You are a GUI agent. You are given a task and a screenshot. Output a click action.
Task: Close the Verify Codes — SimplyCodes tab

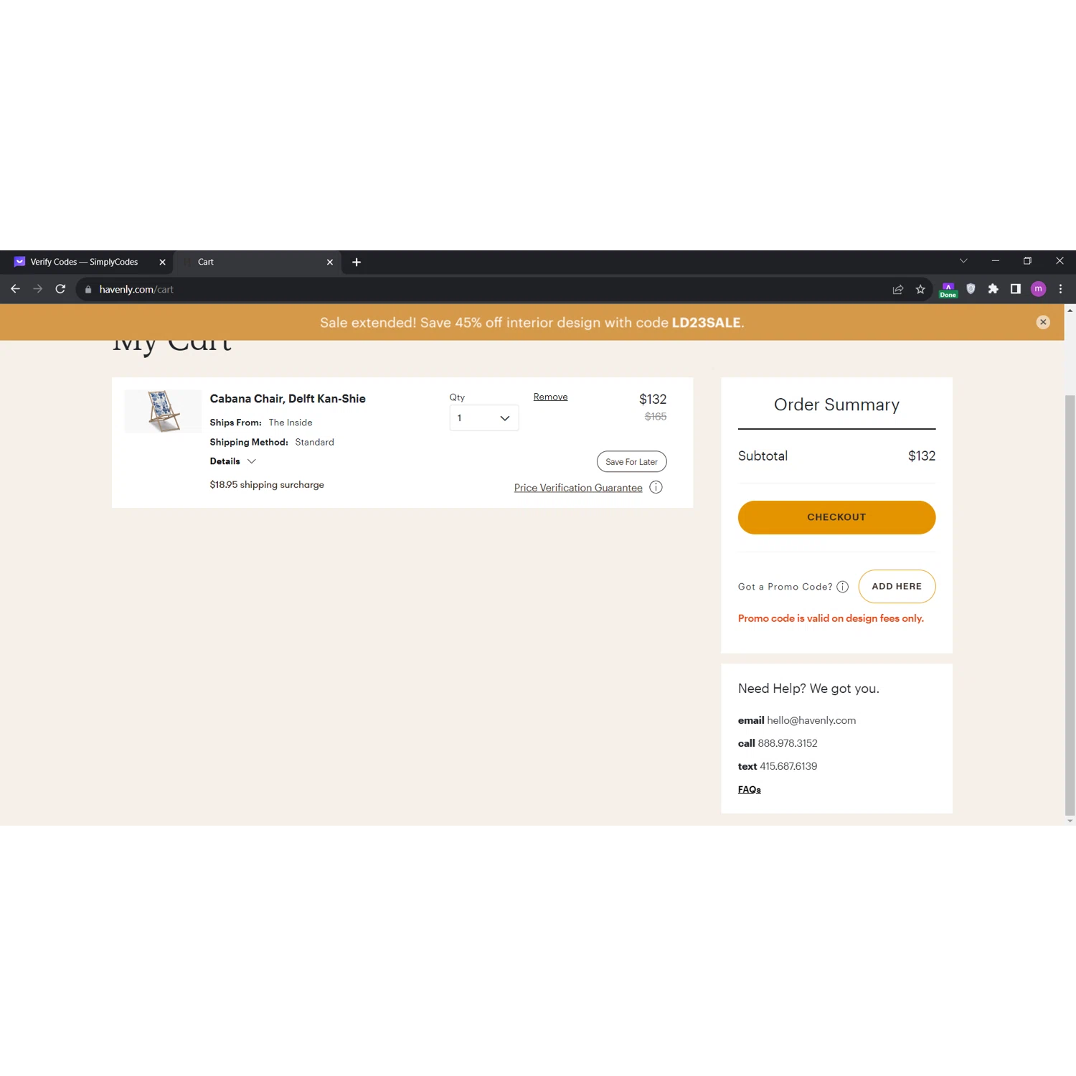tap(162, 262)
